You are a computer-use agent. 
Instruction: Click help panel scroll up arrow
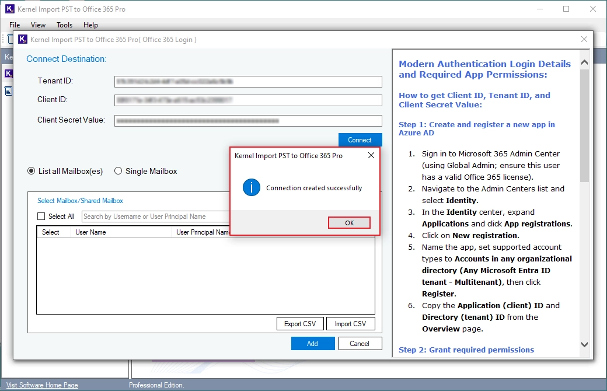(x=585, y=62)
